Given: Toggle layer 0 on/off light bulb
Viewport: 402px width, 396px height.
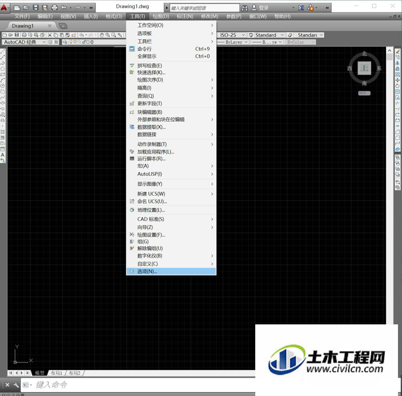Looking at the screenshot, I should 71,42.
